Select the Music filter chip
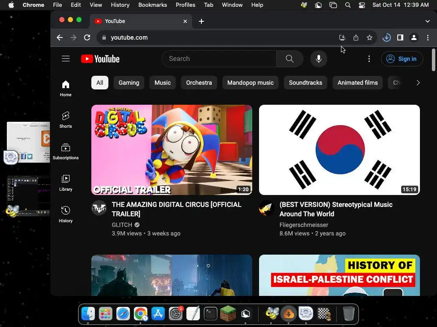Viewport: 437px width, 327px height. 163,83
